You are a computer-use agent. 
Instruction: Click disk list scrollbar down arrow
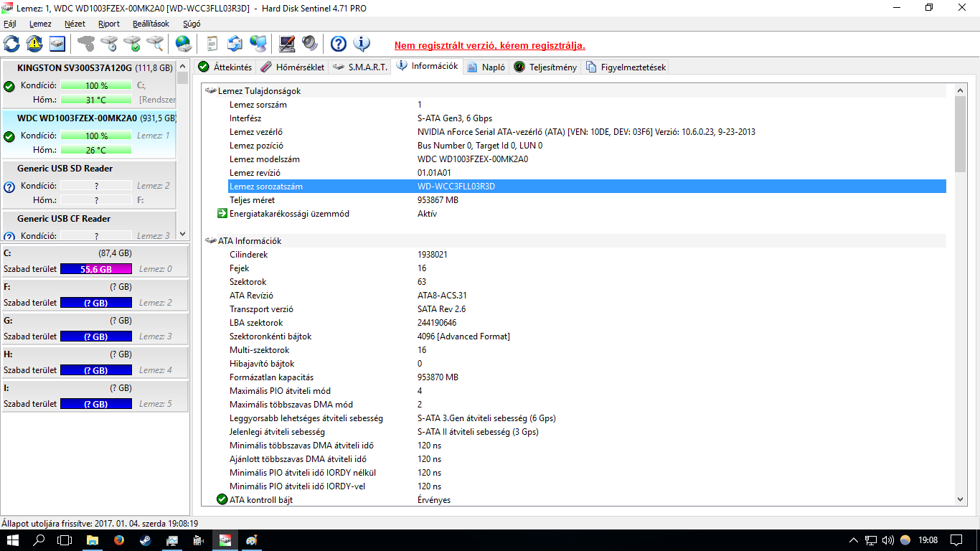[182, 234]
